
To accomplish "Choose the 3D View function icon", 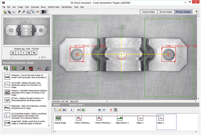I will pyautogui.click(x=7, y=100).
